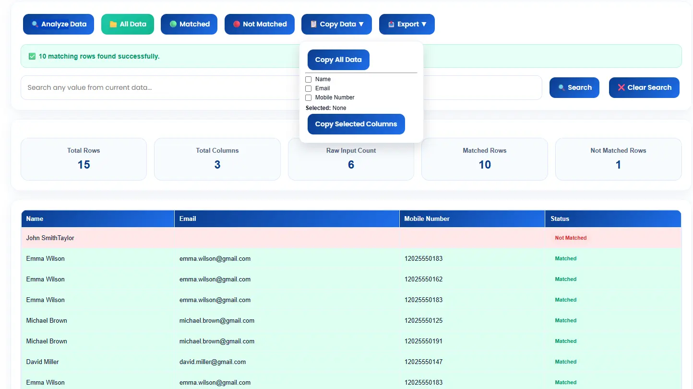This screenshot has width=693, height=389.
Task: Click the red circle icon on Not Matched
Action: [236, 24]
